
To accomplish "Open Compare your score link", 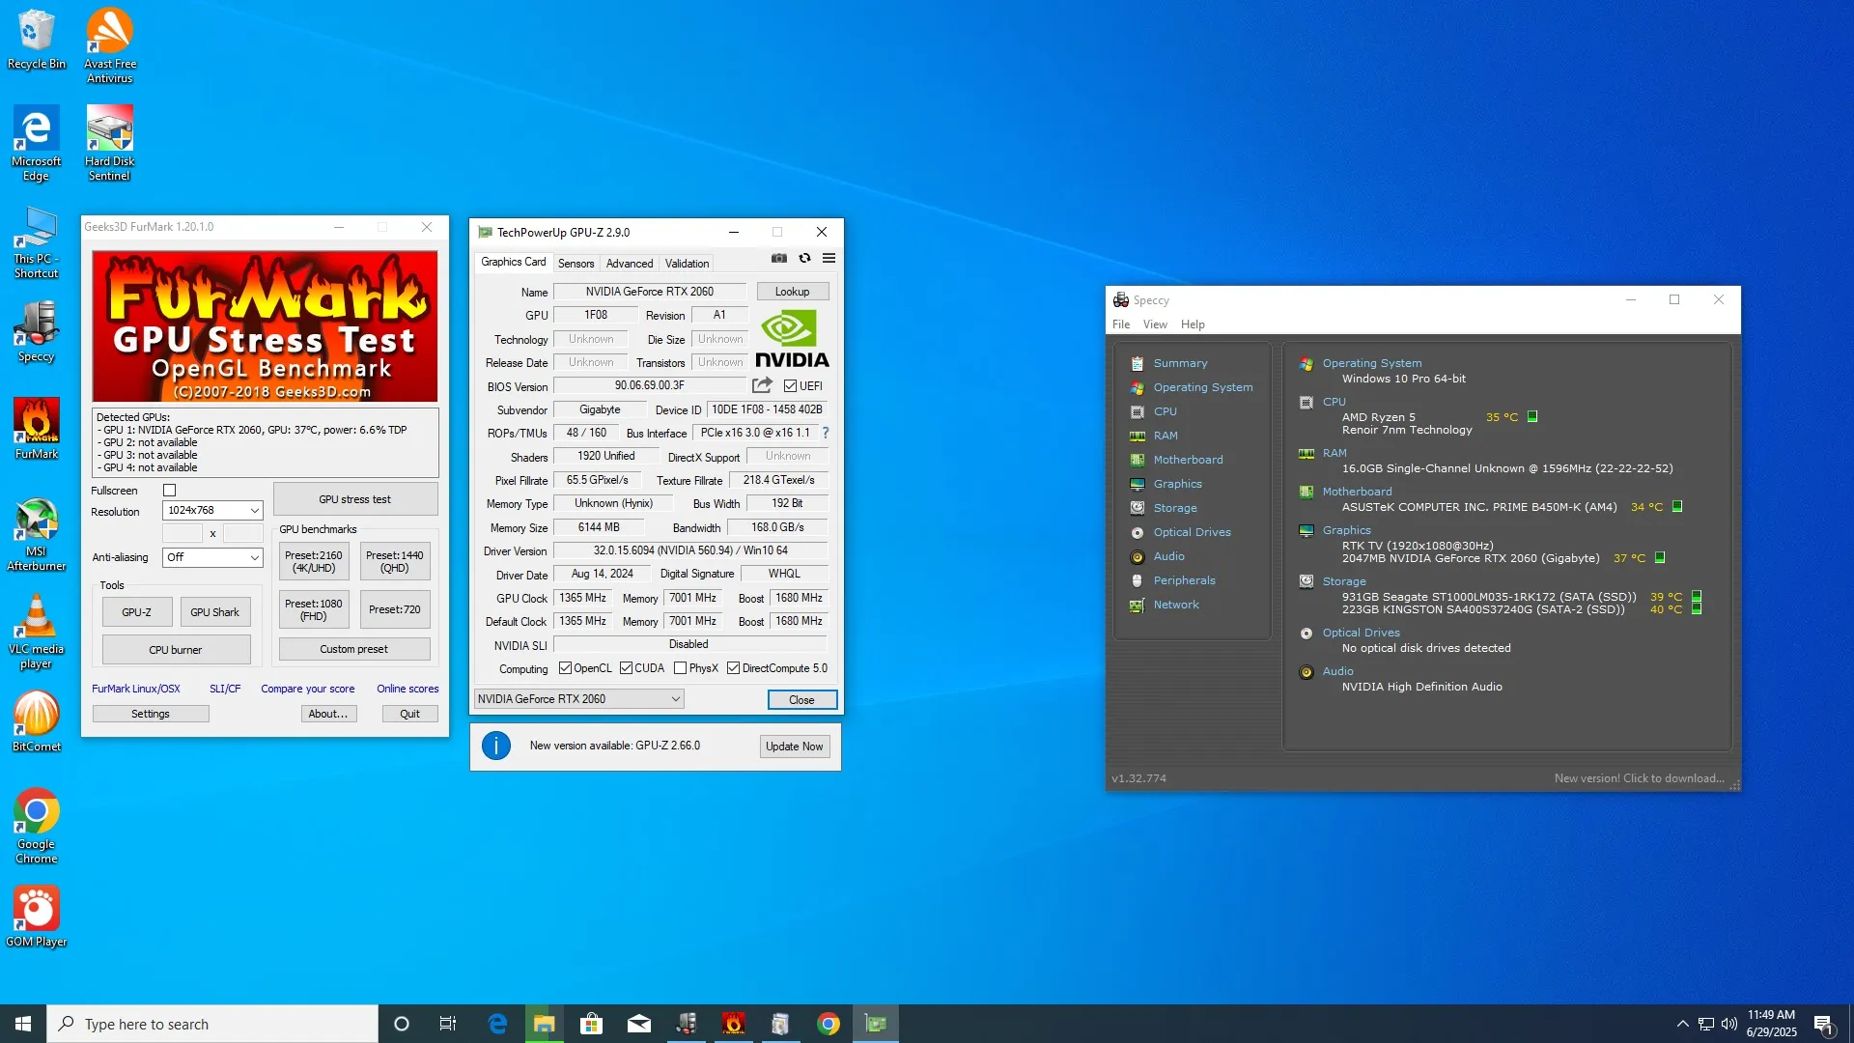I will [307, 689].
